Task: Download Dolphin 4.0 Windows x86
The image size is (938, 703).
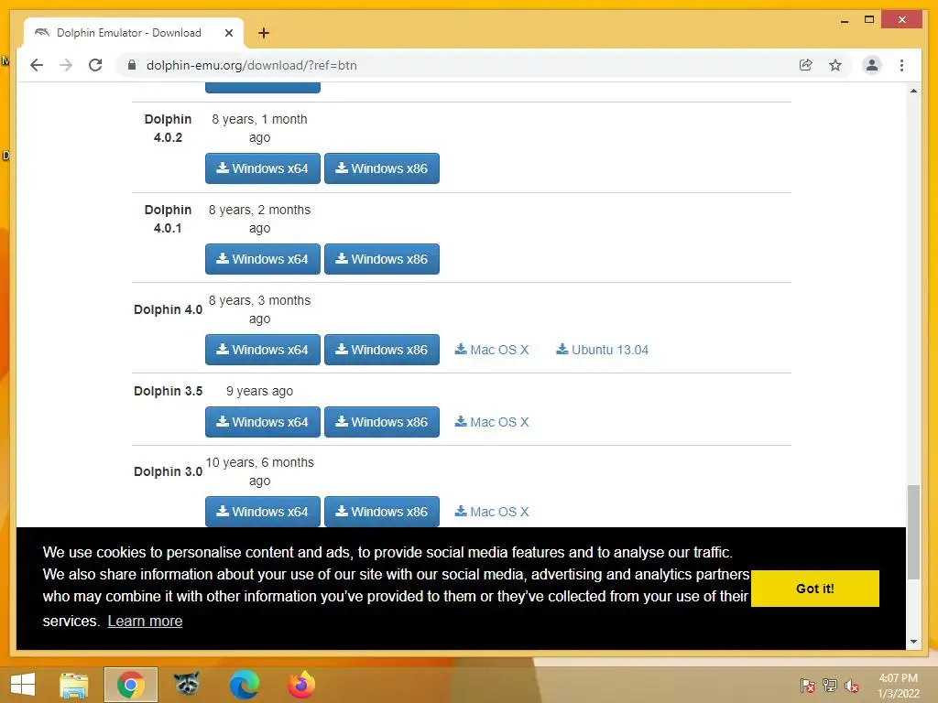Action: point(382,350)
